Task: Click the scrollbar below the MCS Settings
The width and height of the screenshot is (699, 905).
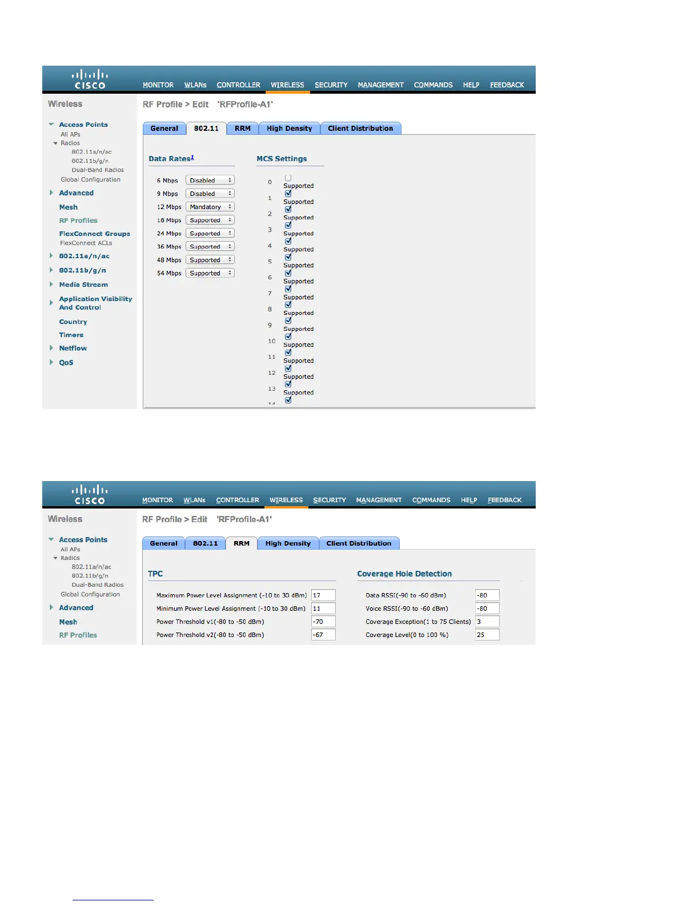Action: [340, 407]
